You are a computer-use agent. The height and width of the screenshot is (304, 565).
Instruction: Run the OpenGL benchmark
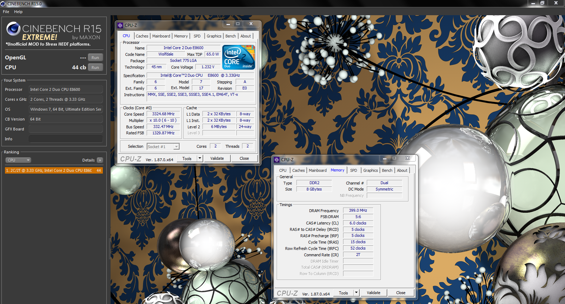pos(95,58)
